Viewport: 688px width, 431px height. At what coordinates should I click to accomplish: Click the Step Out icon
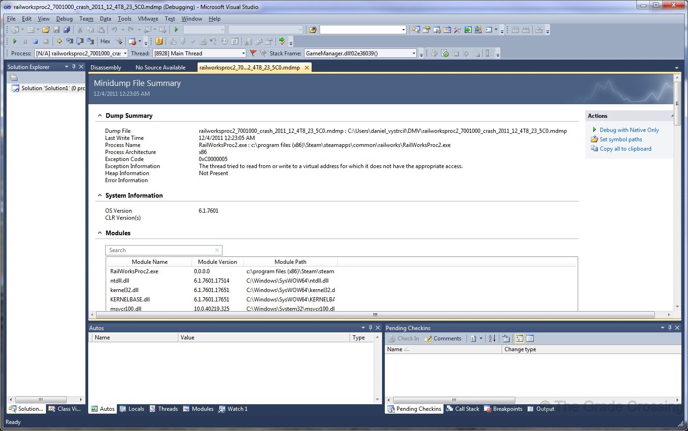(x=90, y=41)
